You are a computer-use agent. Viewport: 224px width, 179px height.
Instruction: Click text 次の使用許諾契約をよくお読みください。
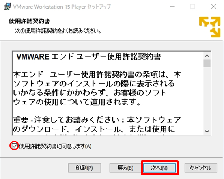pos(58,31)
